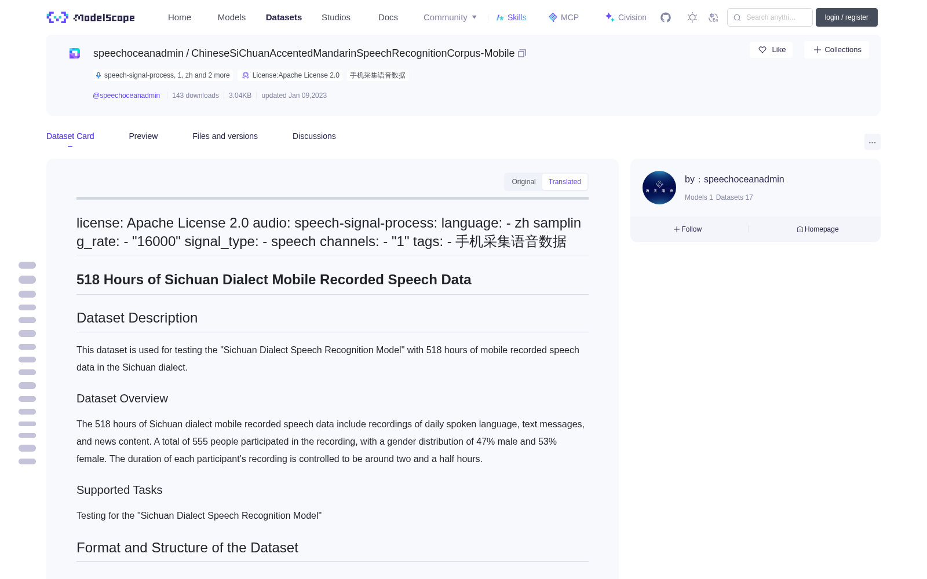Image resolution: width=927 pixels, height=579 pixels.
Task: Click the Civision star icon
Action: click(x=610, y=17)
